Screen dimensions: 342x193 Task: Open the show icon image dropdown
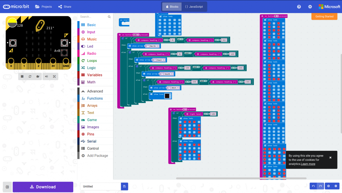(167, 96)
